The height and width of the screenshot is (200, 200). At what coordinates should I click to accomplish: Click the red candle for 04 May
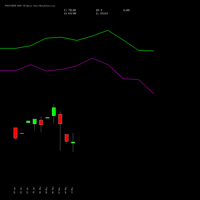pyautogui.click(x=41, y=122)
